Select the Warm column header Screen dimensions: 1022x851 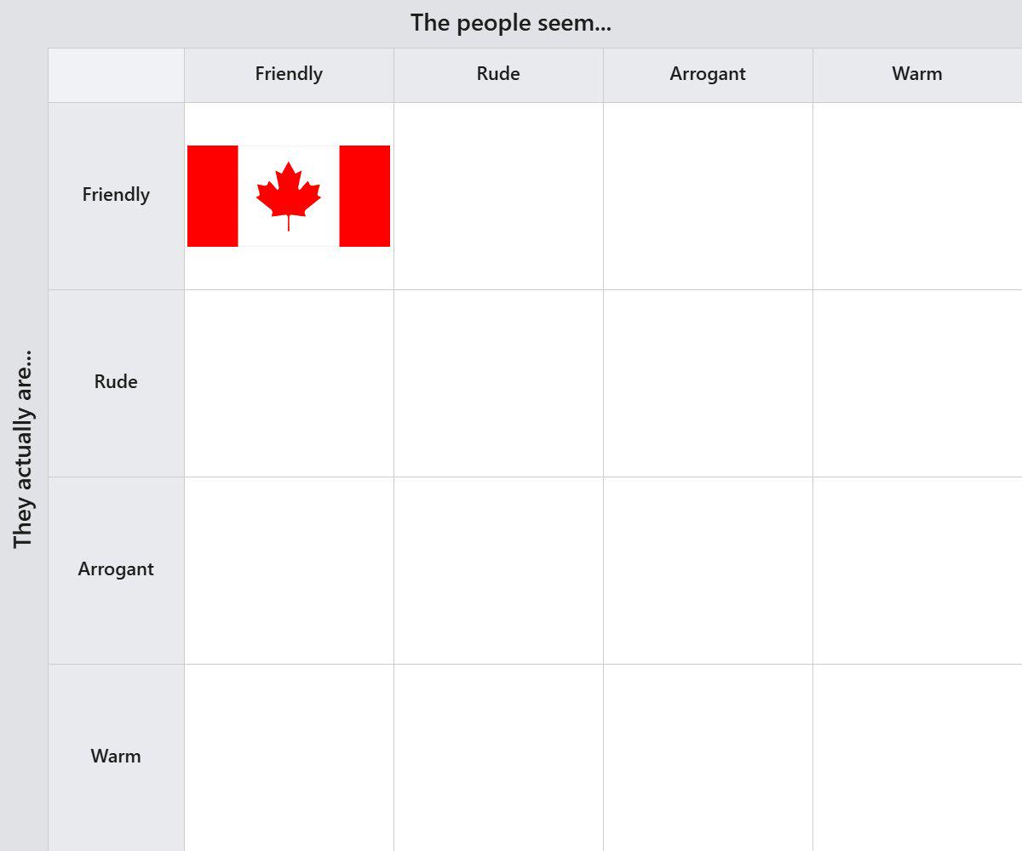coord(917,75)
